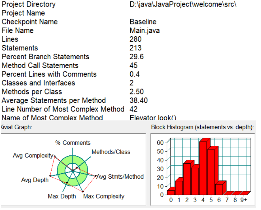Click the histogram bar for depth 6
Image resolution: width=261 pixels, height=210 pixels.
[219, 189]
